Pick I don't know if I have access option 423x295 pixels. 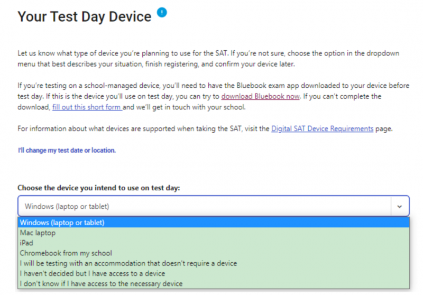214,284
